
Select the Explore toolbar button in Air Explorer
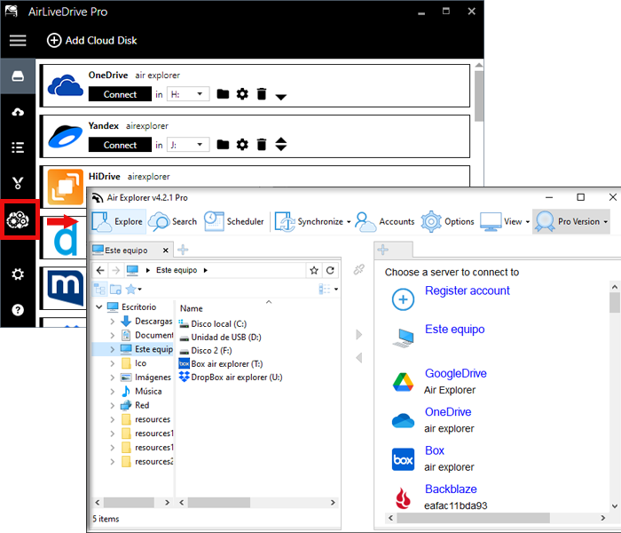(x=118, y=221)
